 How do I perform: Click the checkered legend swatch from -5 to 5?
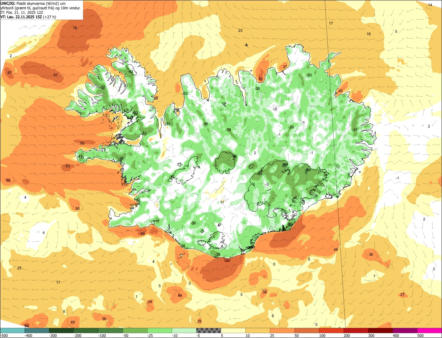coord(209,330)
